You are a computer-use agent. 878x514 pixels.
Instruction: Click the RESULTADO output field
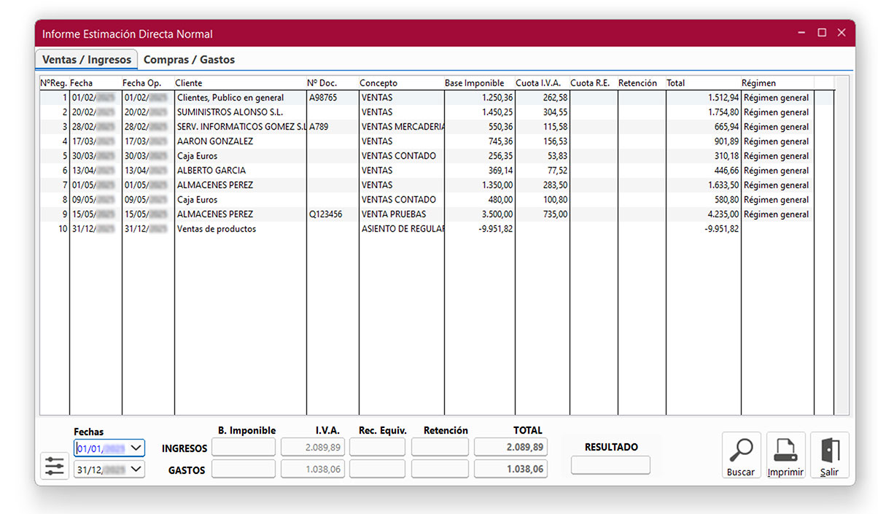coord(610,464)
